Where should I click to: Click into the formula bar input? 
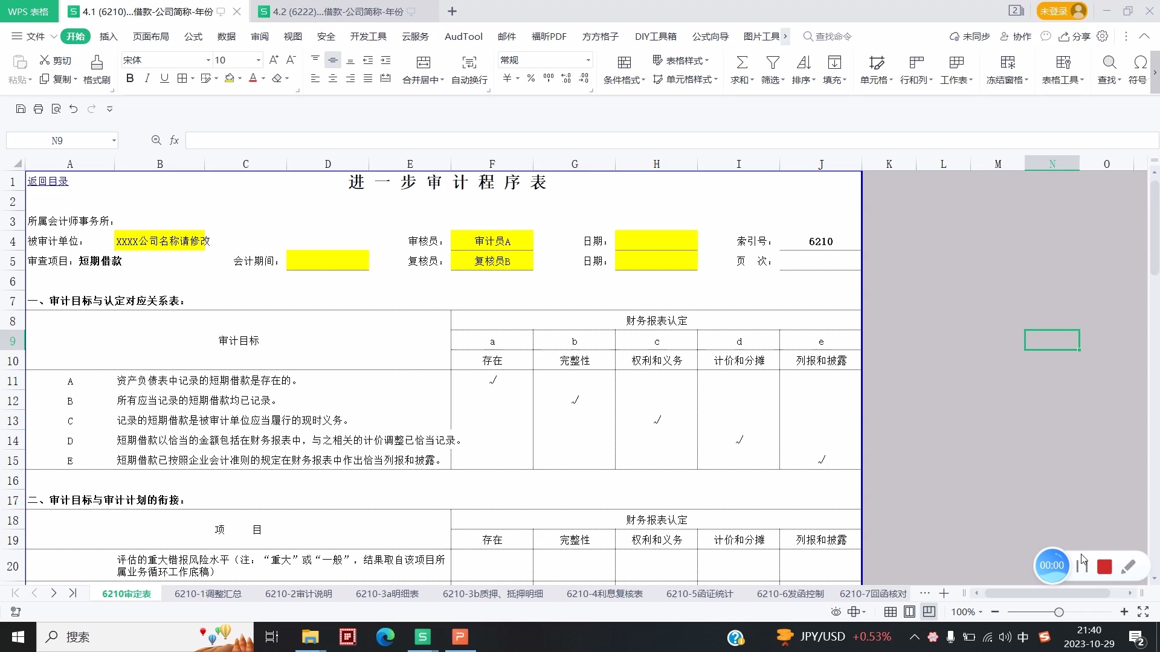click(x=671, y=140)
